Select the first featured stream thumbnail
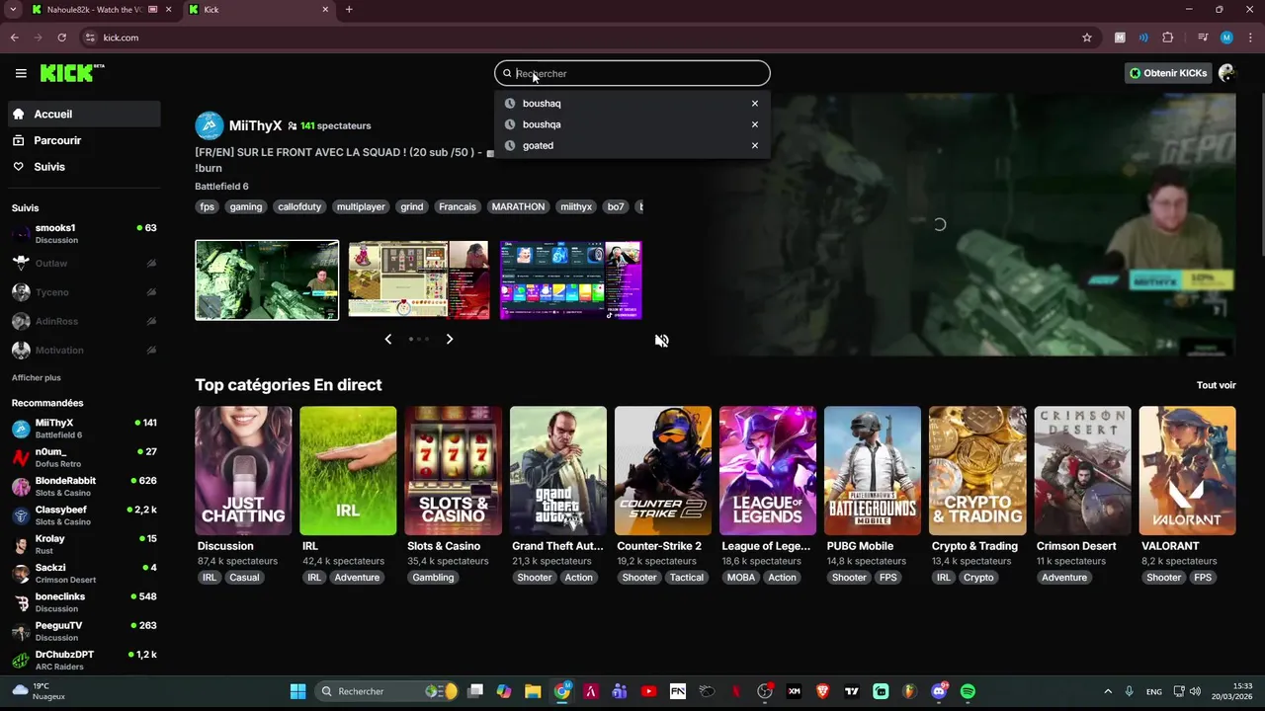Viewport: 1265px width, 711px height. (267, 279)
